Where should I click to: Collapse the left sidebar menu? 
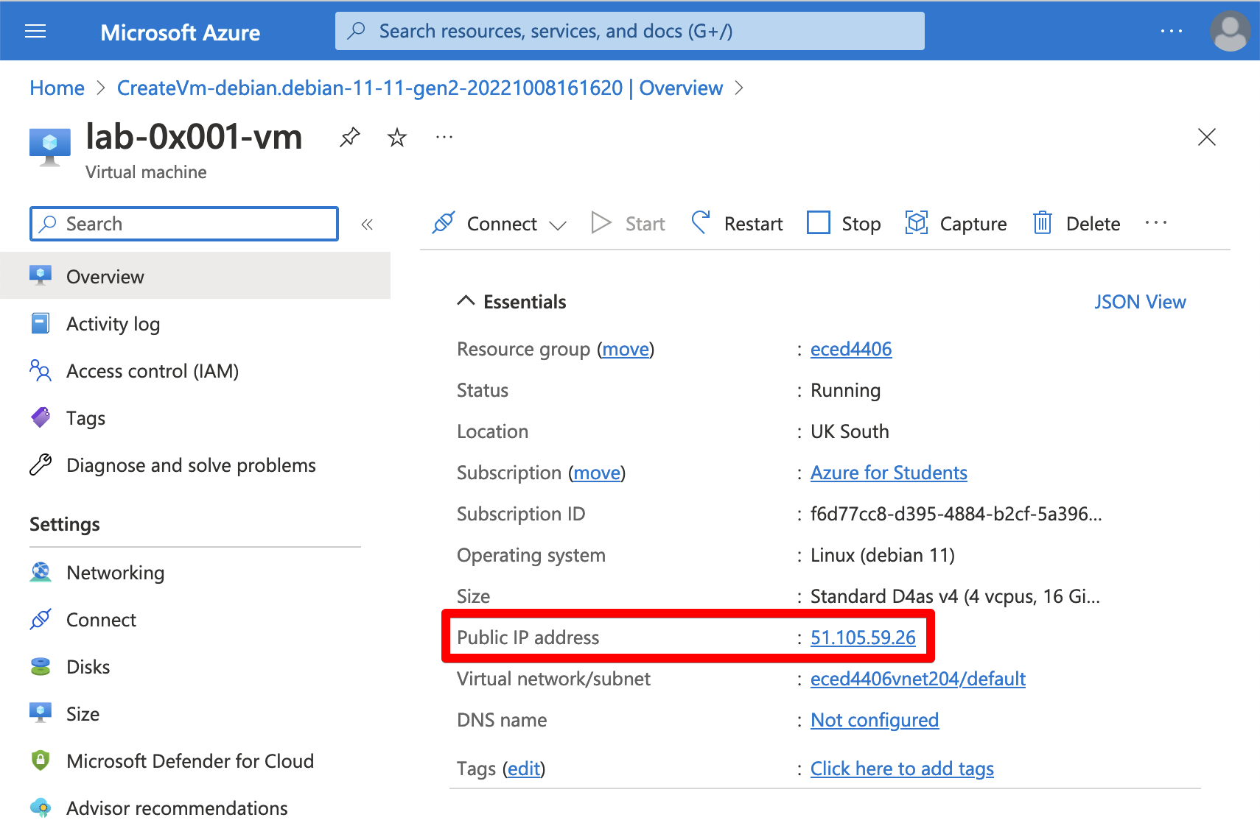(x=367, y=224)
